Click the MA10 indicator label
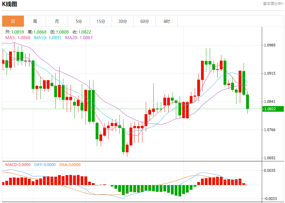 point(48,38)
